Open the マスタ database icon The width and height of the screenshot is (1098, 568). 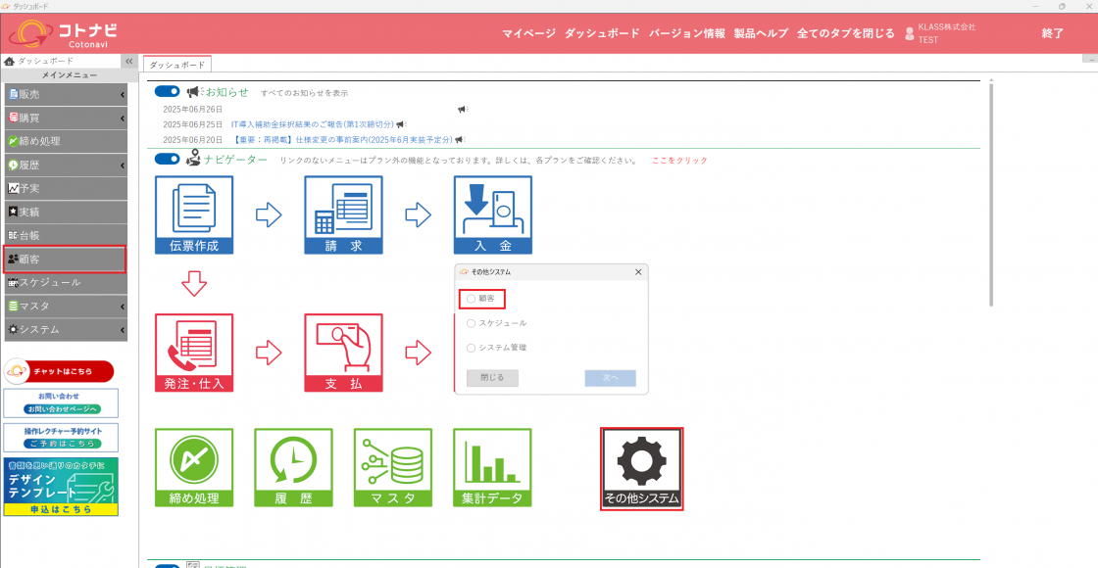tap(393, 468)
